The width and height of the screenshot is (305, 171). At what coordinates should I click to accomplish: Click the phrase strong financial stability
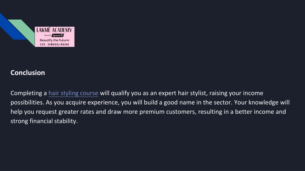pyautogui.click(x=44, y=121)
